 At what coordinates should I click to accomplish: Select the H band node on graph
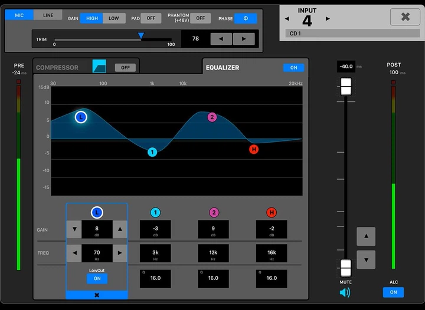click(x=254, y=149)
